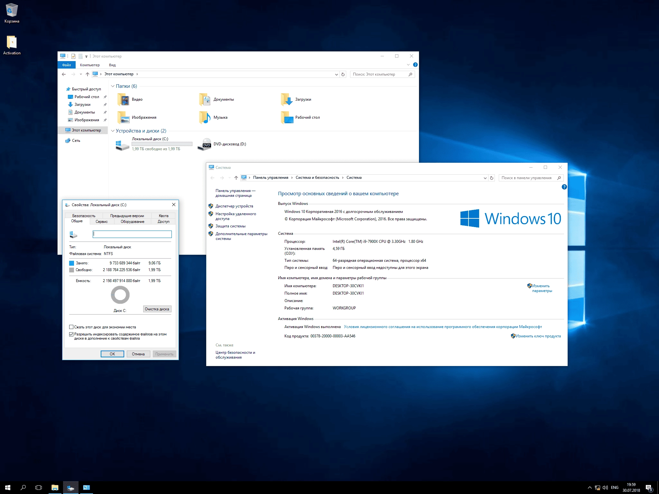Switch input language ENG in tray
Image resolution: width=659 pixels, height=494 pixels.
(615, 488)
